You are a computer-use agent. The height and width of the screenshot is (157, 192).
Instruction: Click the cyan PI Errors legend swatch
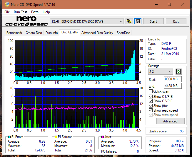[x=9, y=137]
